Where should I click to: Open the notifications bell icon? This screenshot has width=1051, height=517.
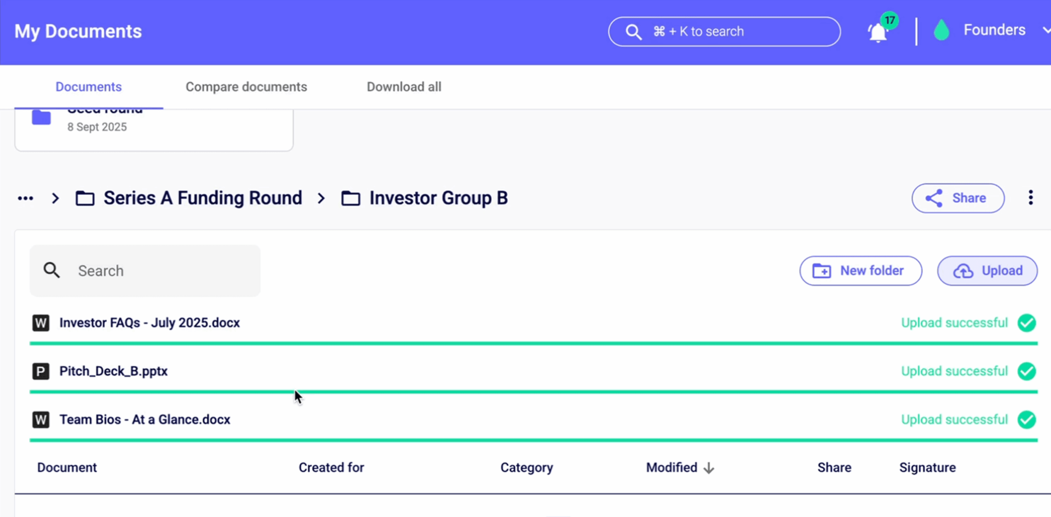point(878,32)
